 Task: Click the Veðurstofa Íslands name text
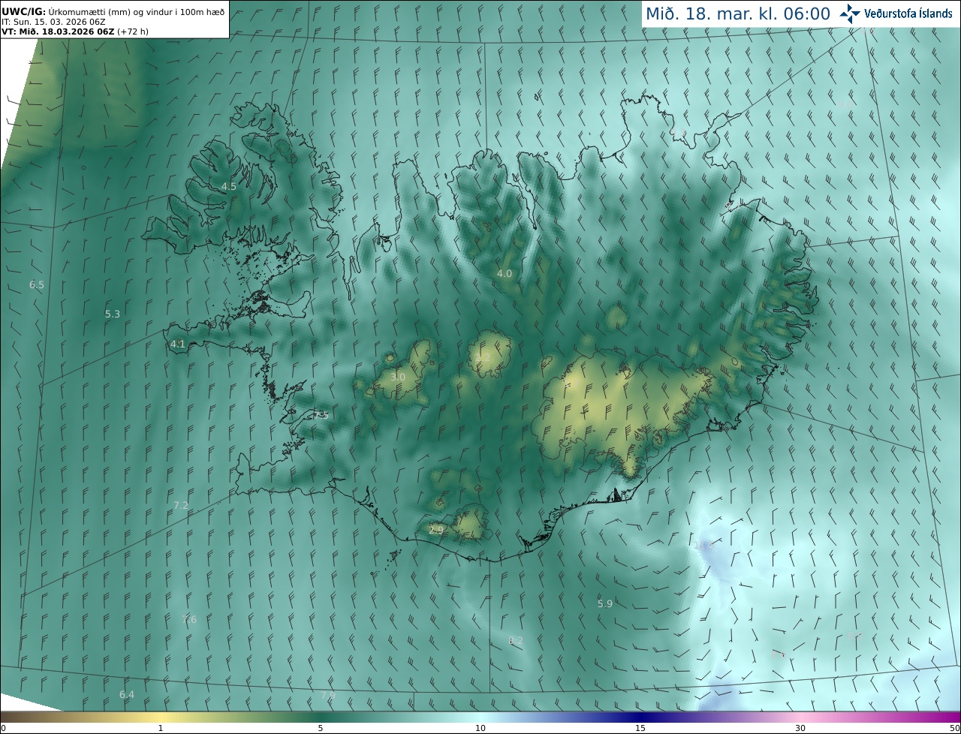908,14
